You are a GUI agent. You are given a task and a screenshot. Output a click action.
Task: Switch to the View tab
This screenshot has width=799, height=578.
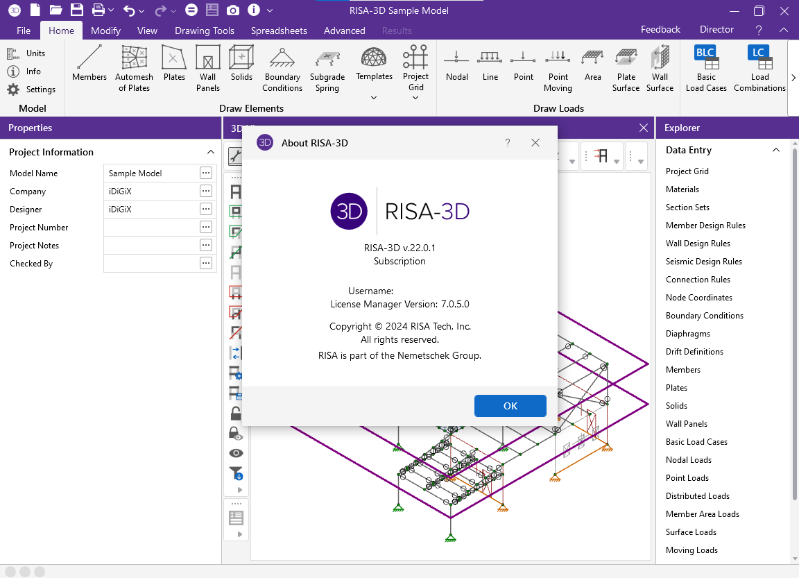147,30
